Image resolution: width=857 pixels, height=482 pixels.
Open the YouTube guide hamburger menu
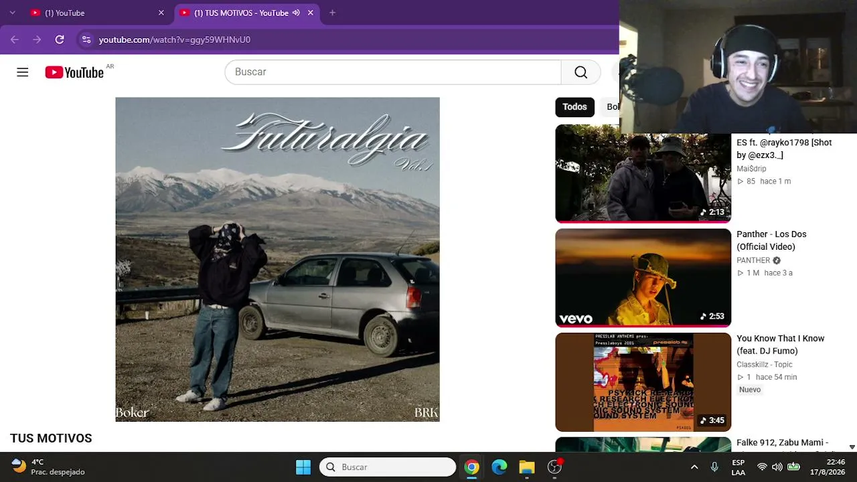pyautogui.click(x=23, y=72)
